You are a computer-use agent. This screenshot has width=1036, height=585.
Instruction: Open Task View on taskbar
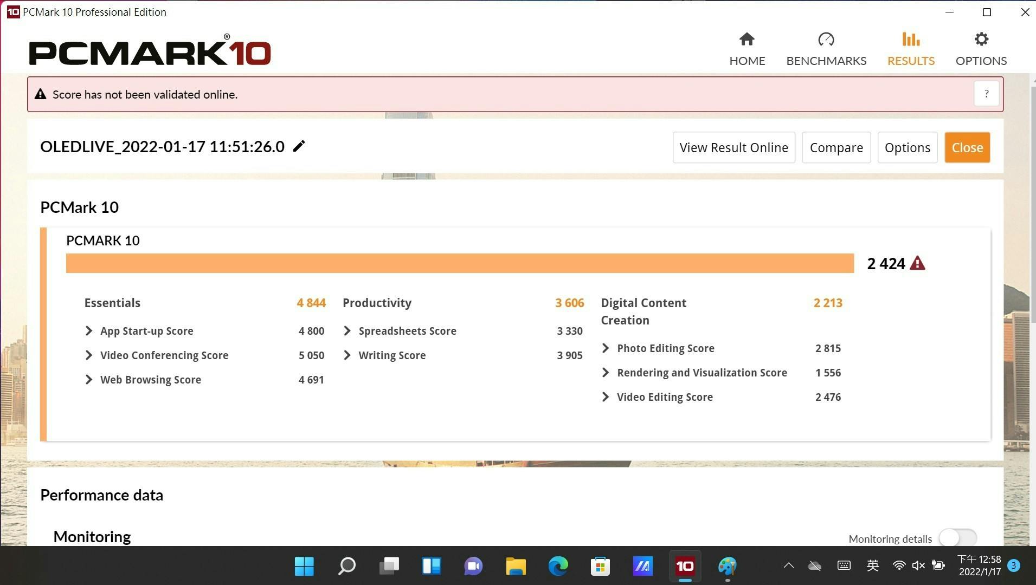389,566
